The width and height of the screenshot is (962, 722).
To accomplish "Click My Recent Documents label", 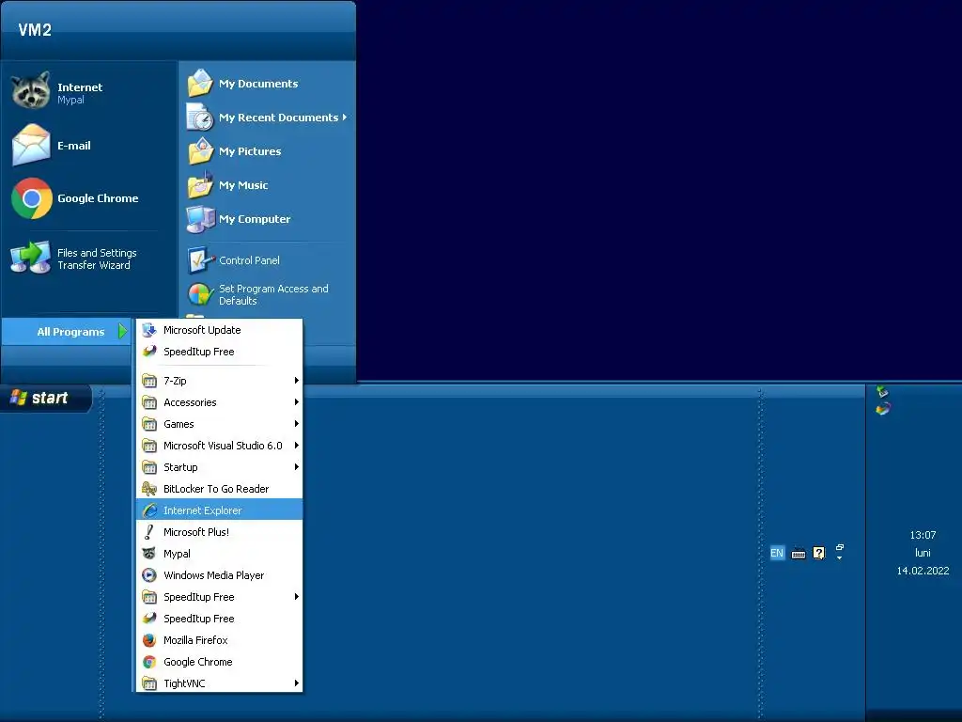I will click(x=278, y=118).
